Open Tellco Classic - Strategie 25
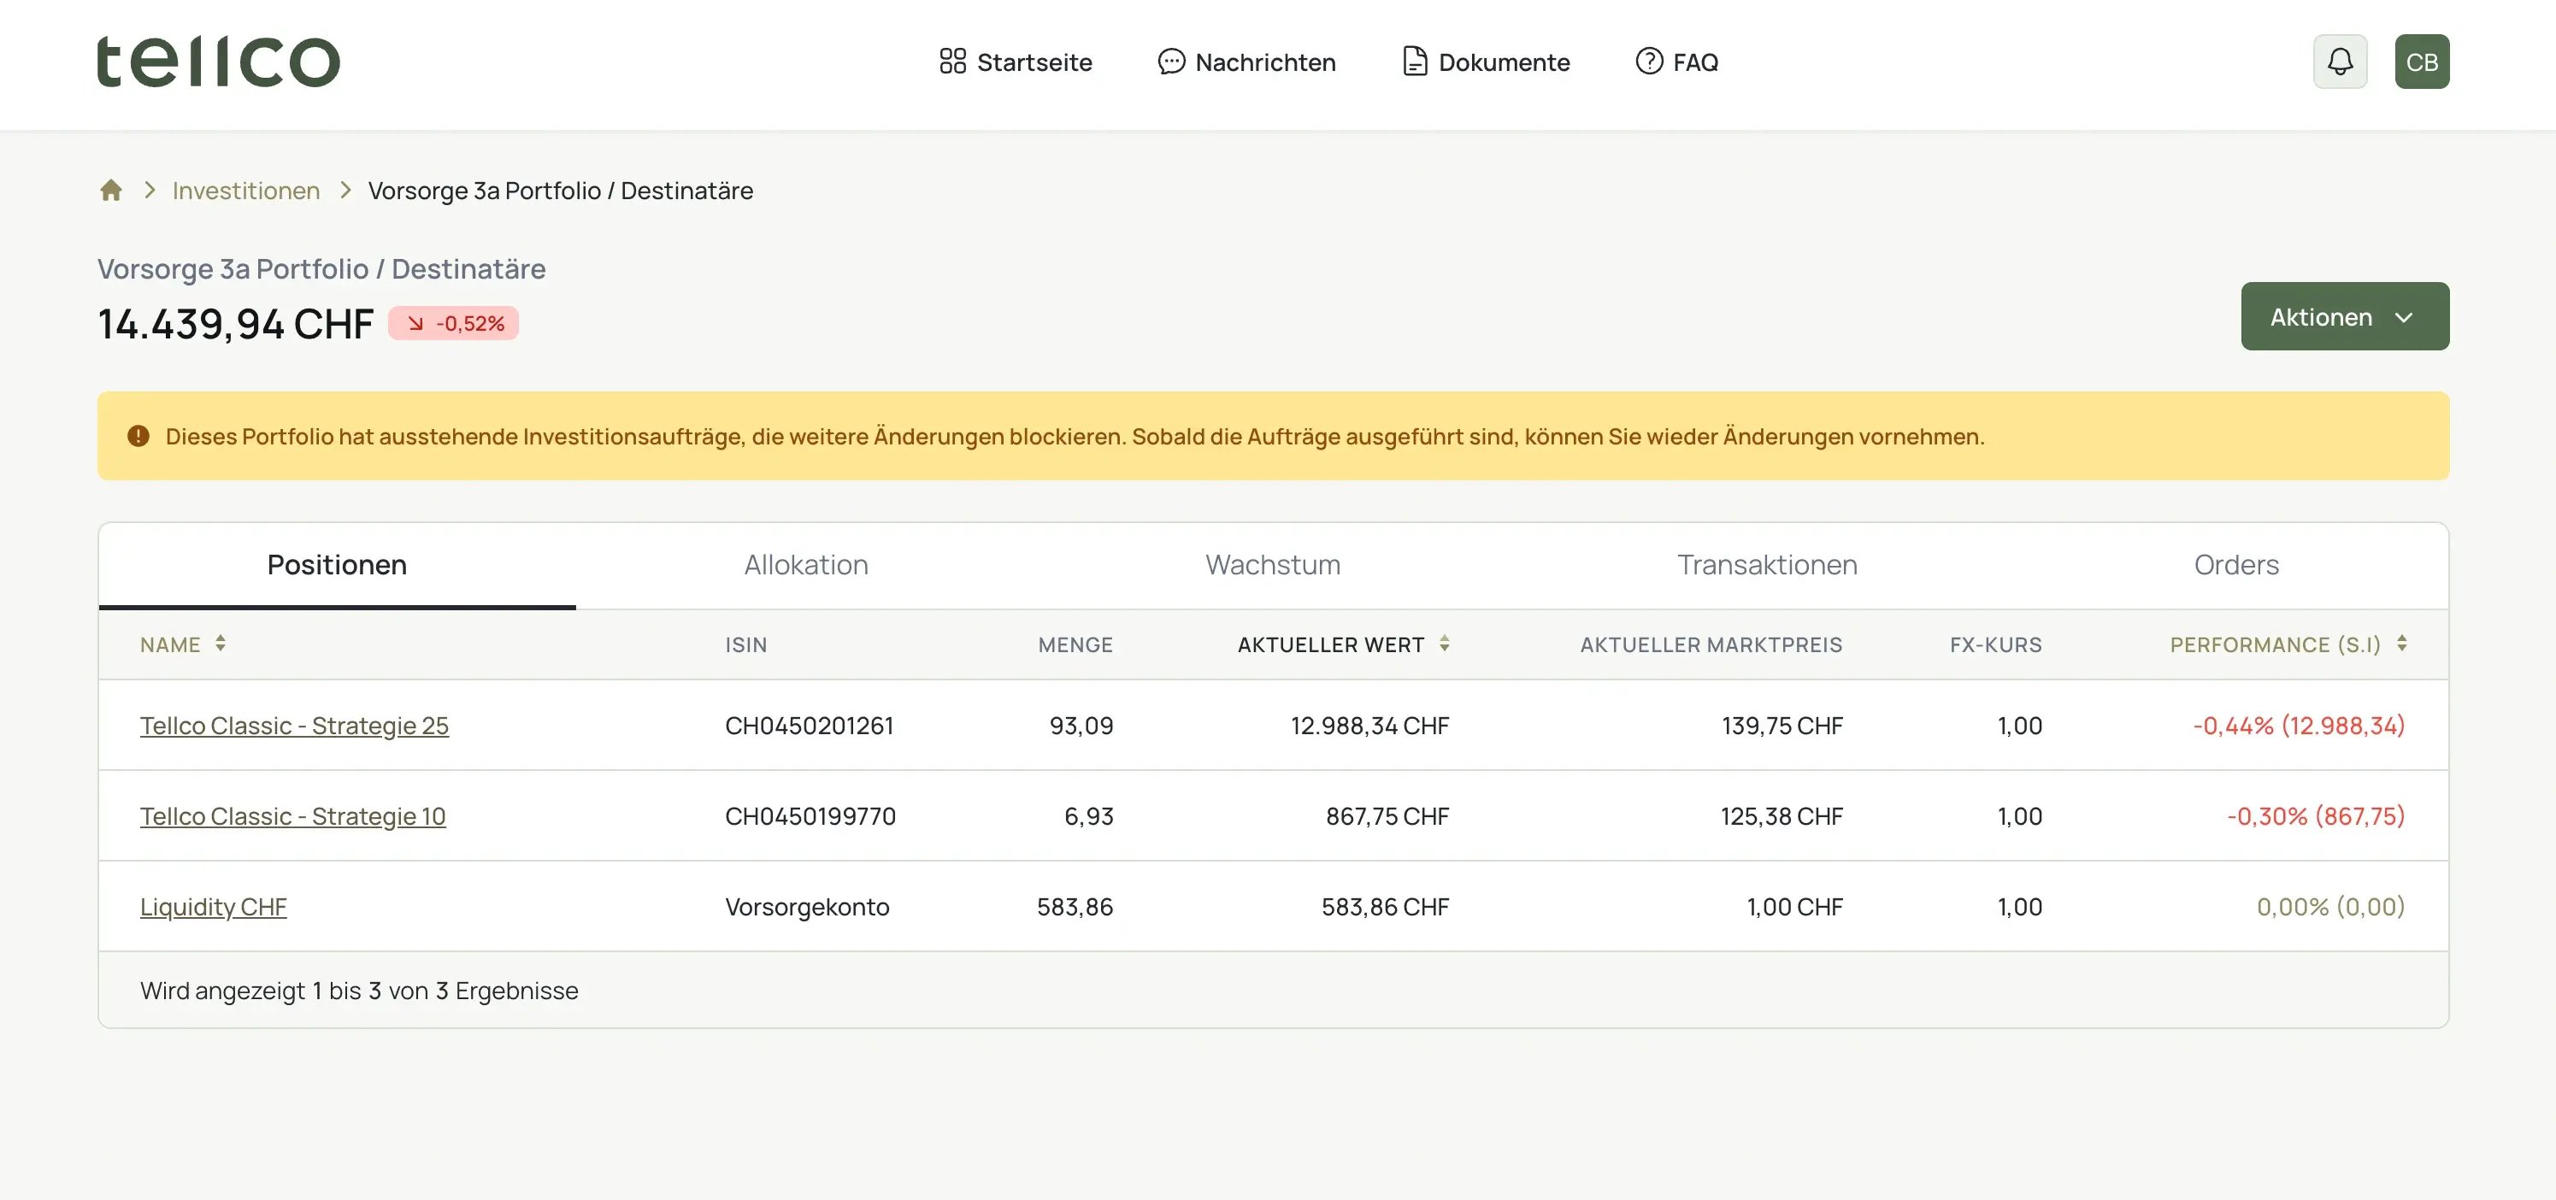This screenshot has width=2556, height=1200. 294,726
